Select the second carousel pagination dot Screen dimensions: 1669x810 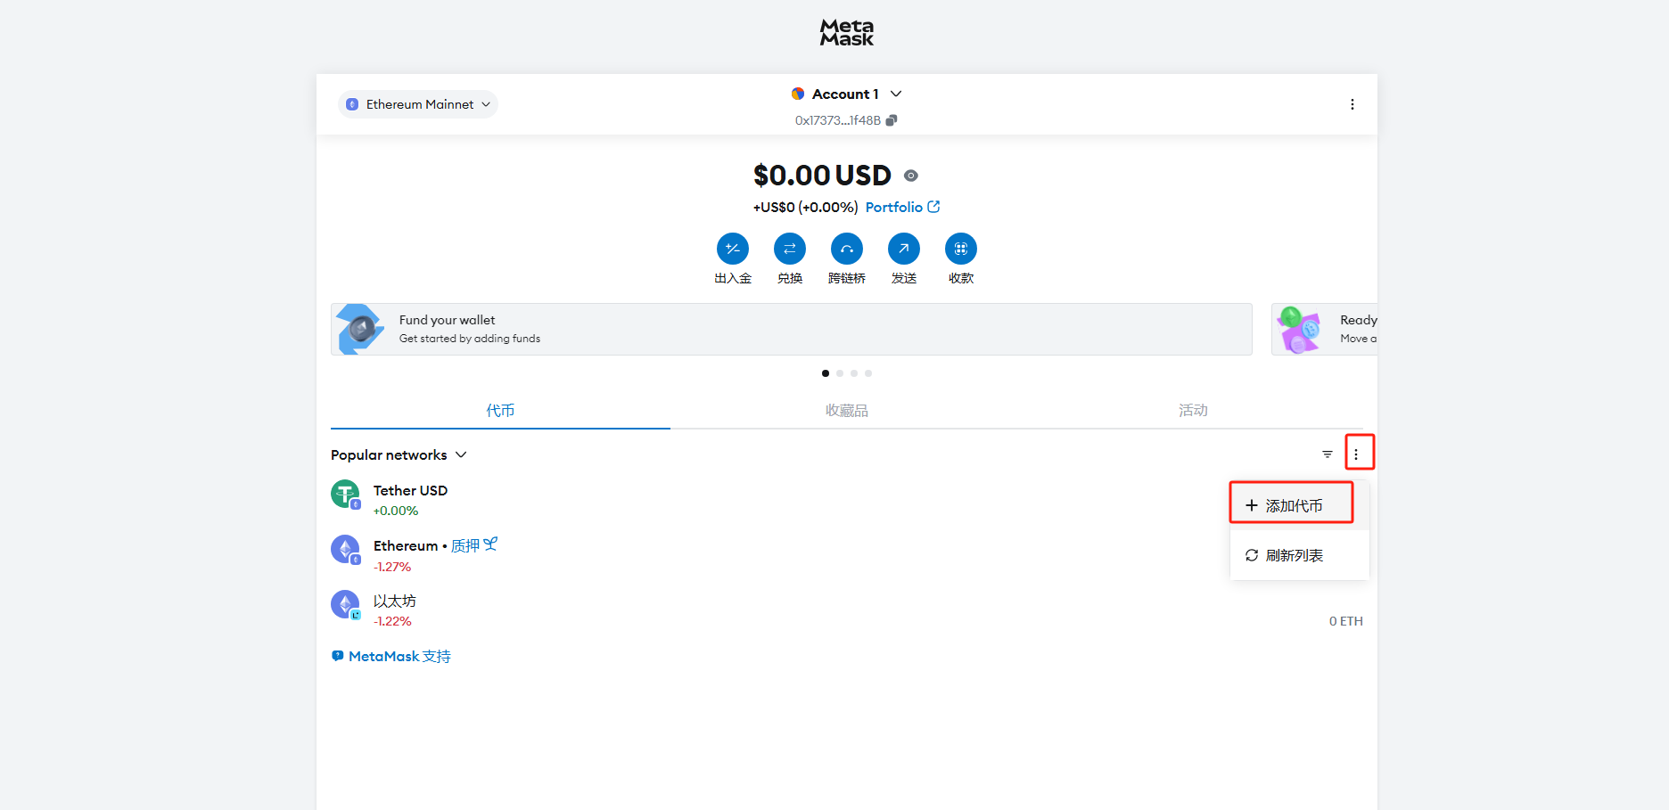(x=840, y=373)
